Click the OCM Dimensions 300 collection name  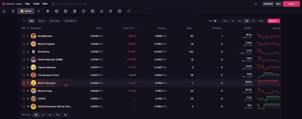(55, 106)
